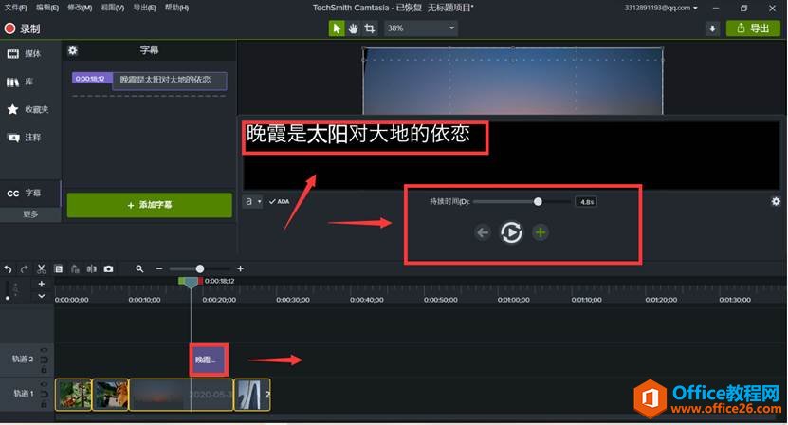Select second clip with orange leaf on track 1
Screen dimensions: 788x425
pos(111,395)
